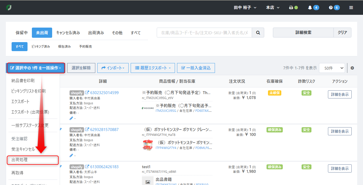Switch to キャンセル済み tab
Image resolution: width=363 pixels, height=185 pixels.
coord(68,33)
